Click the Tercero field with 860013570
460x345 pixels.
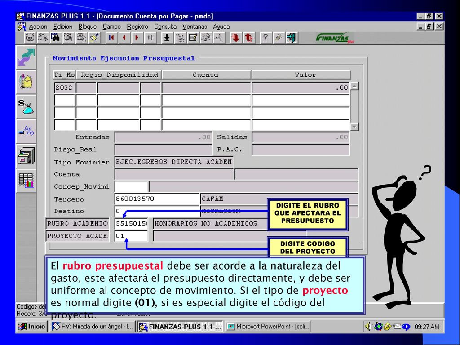click(157, 199)
